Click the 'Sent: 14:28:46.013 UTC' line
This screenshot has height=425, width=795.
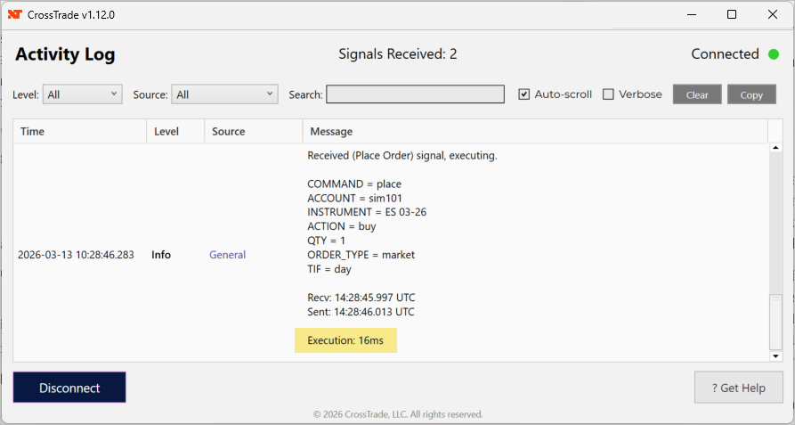[x=361, y=311]
